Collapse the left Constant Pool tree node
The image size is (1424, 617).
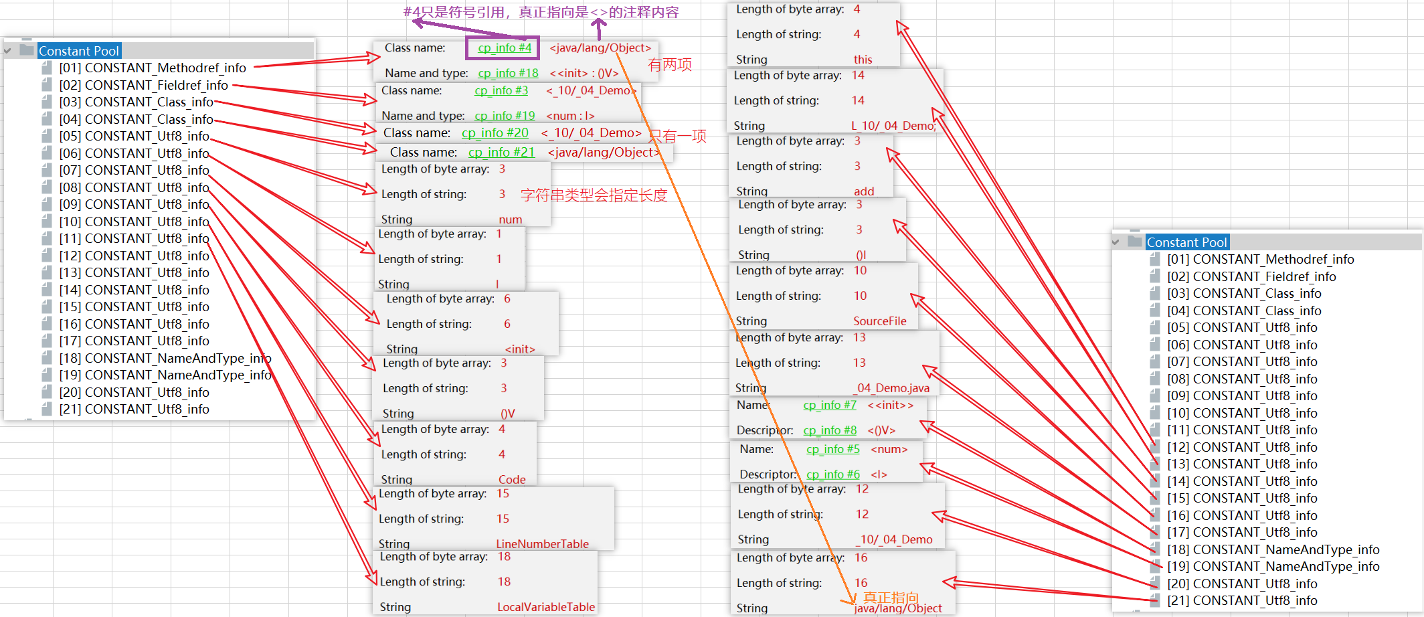click(8, 51)
